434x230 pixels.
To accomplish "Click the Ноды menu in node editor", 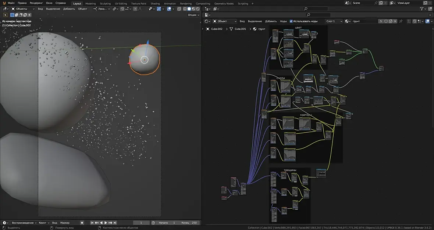I will (x=283, y=21).
